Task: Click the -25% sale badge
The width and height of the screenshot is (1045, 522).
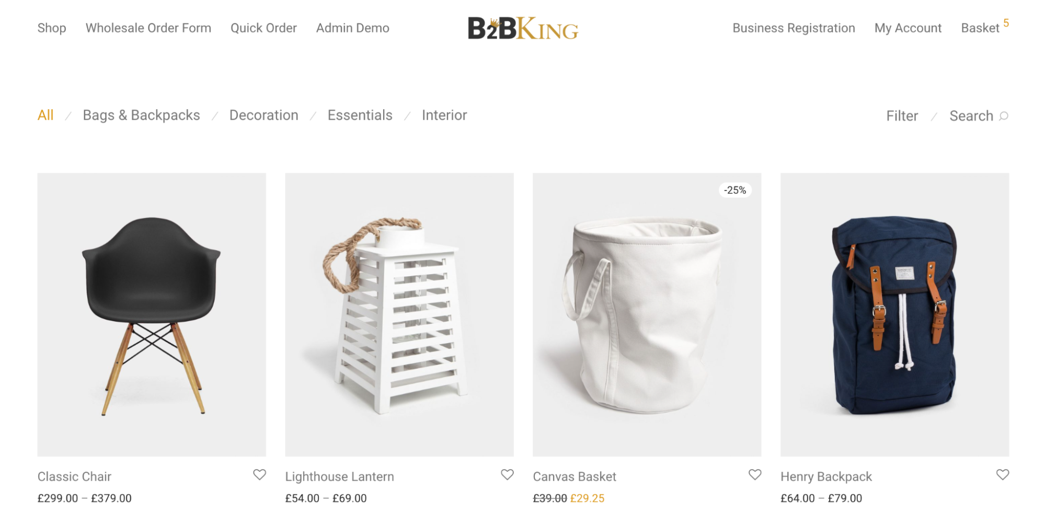Action: [x=735, y=190]
